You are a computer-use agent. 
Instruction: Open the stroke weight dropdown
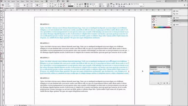[x=74, y=4]
